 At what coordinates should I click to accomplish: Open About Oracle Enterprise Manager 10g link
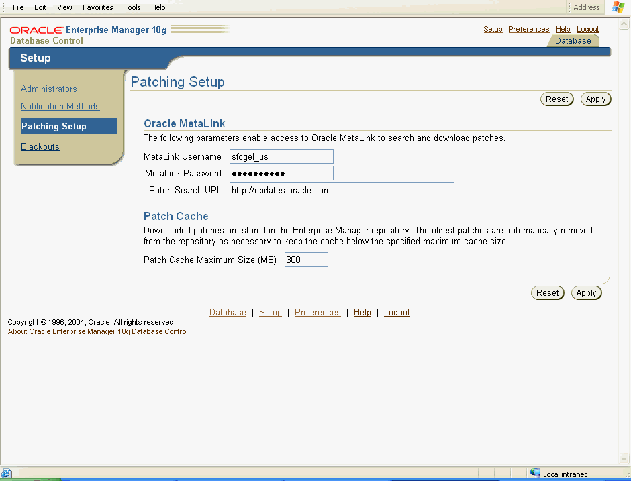pos(98,331)
